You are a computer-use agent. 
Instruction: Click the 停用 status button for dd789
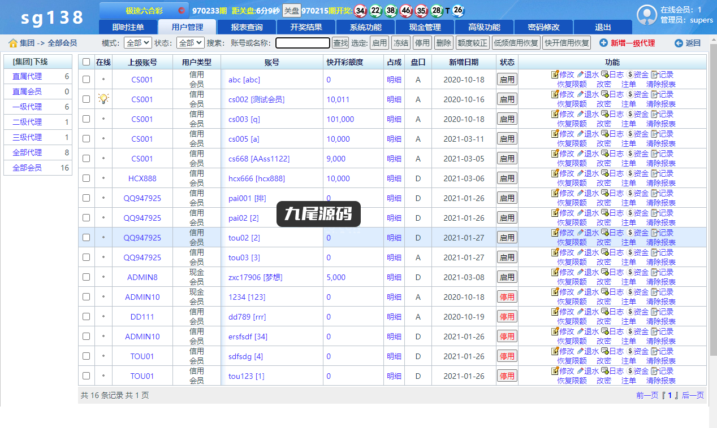(x=507, y=317)
